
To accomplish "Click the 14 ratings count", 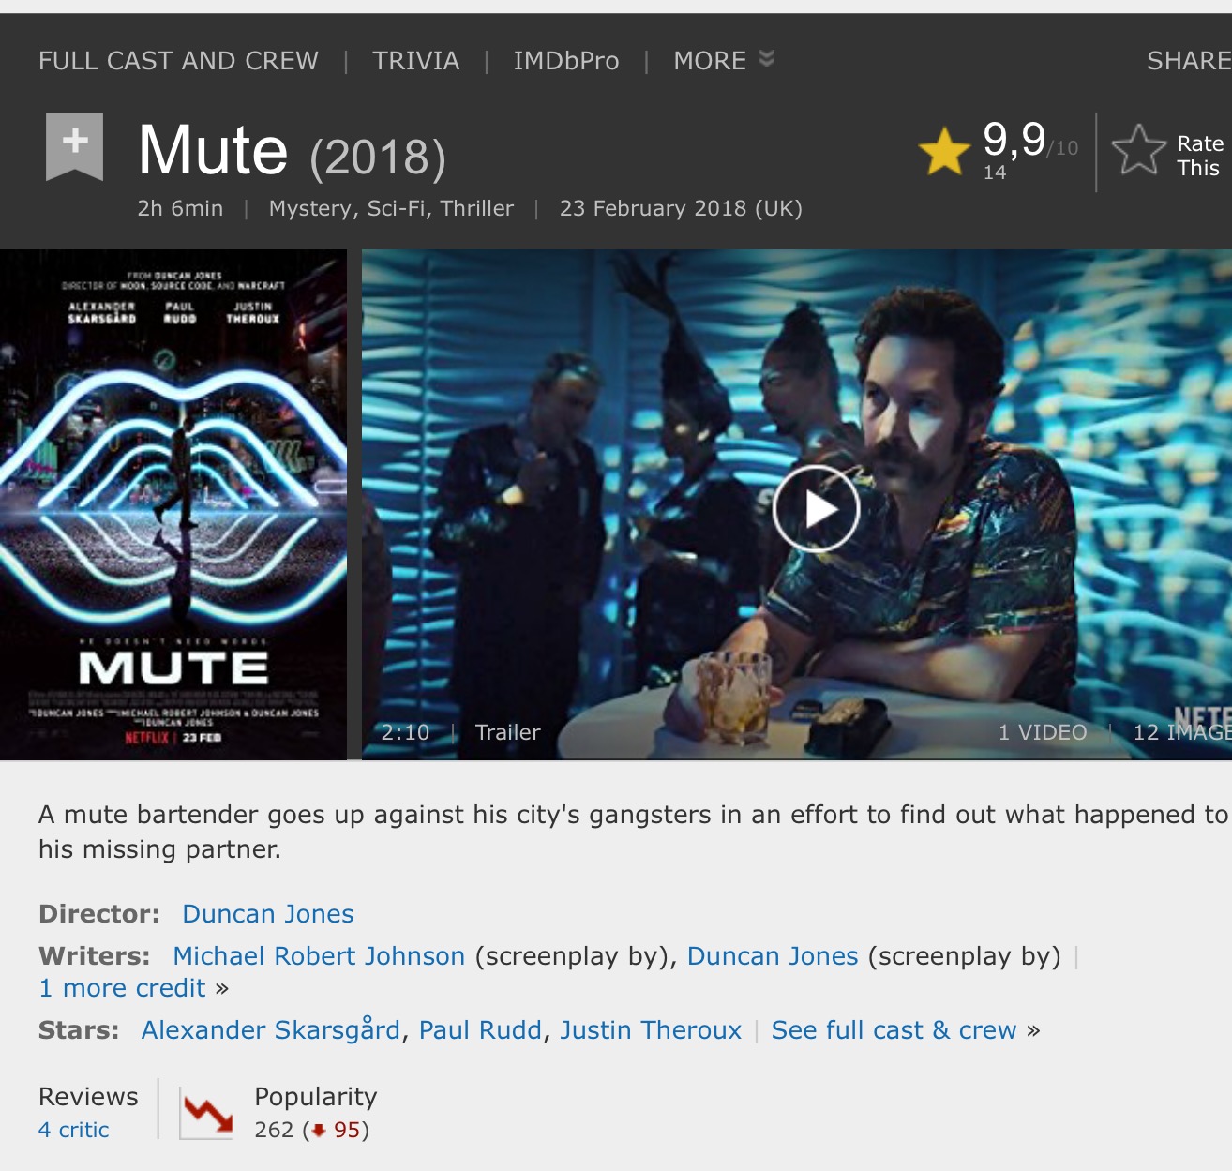I will click(x=995, y=173).
